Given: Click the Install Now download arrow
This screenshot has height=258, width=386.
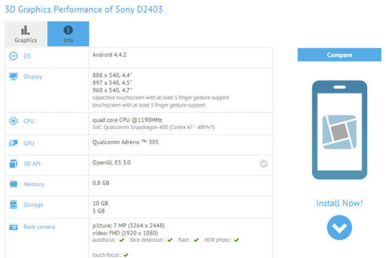Looking at the screenshot, I should (339, 228).
